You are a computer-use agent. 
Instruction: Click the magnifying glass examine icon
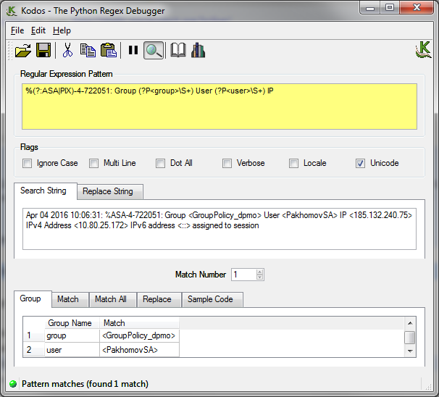tap(154, 50)
